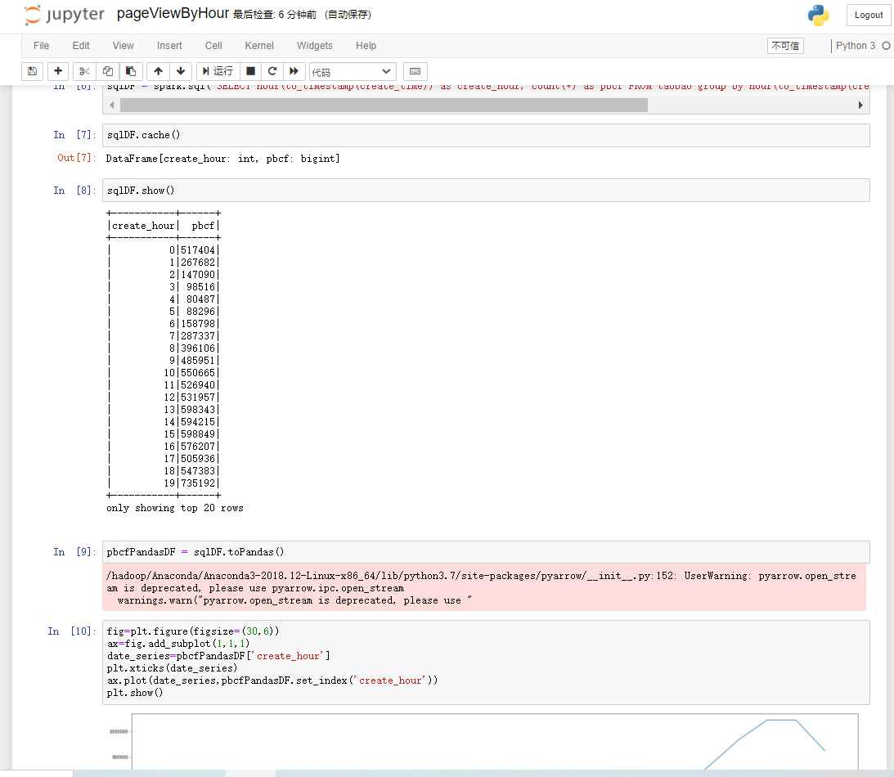Click the row with value 80487
894x777 pixels.
164,299
